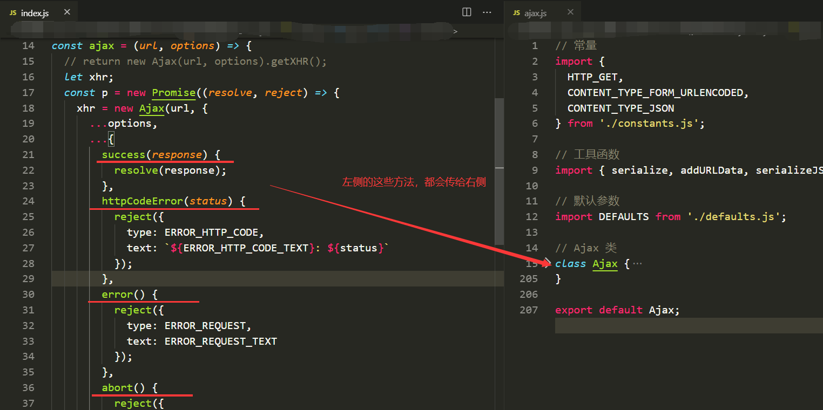This screenshot has width=823, height=410.
Task: Split the editor to the right
Action: click(467, 12)
